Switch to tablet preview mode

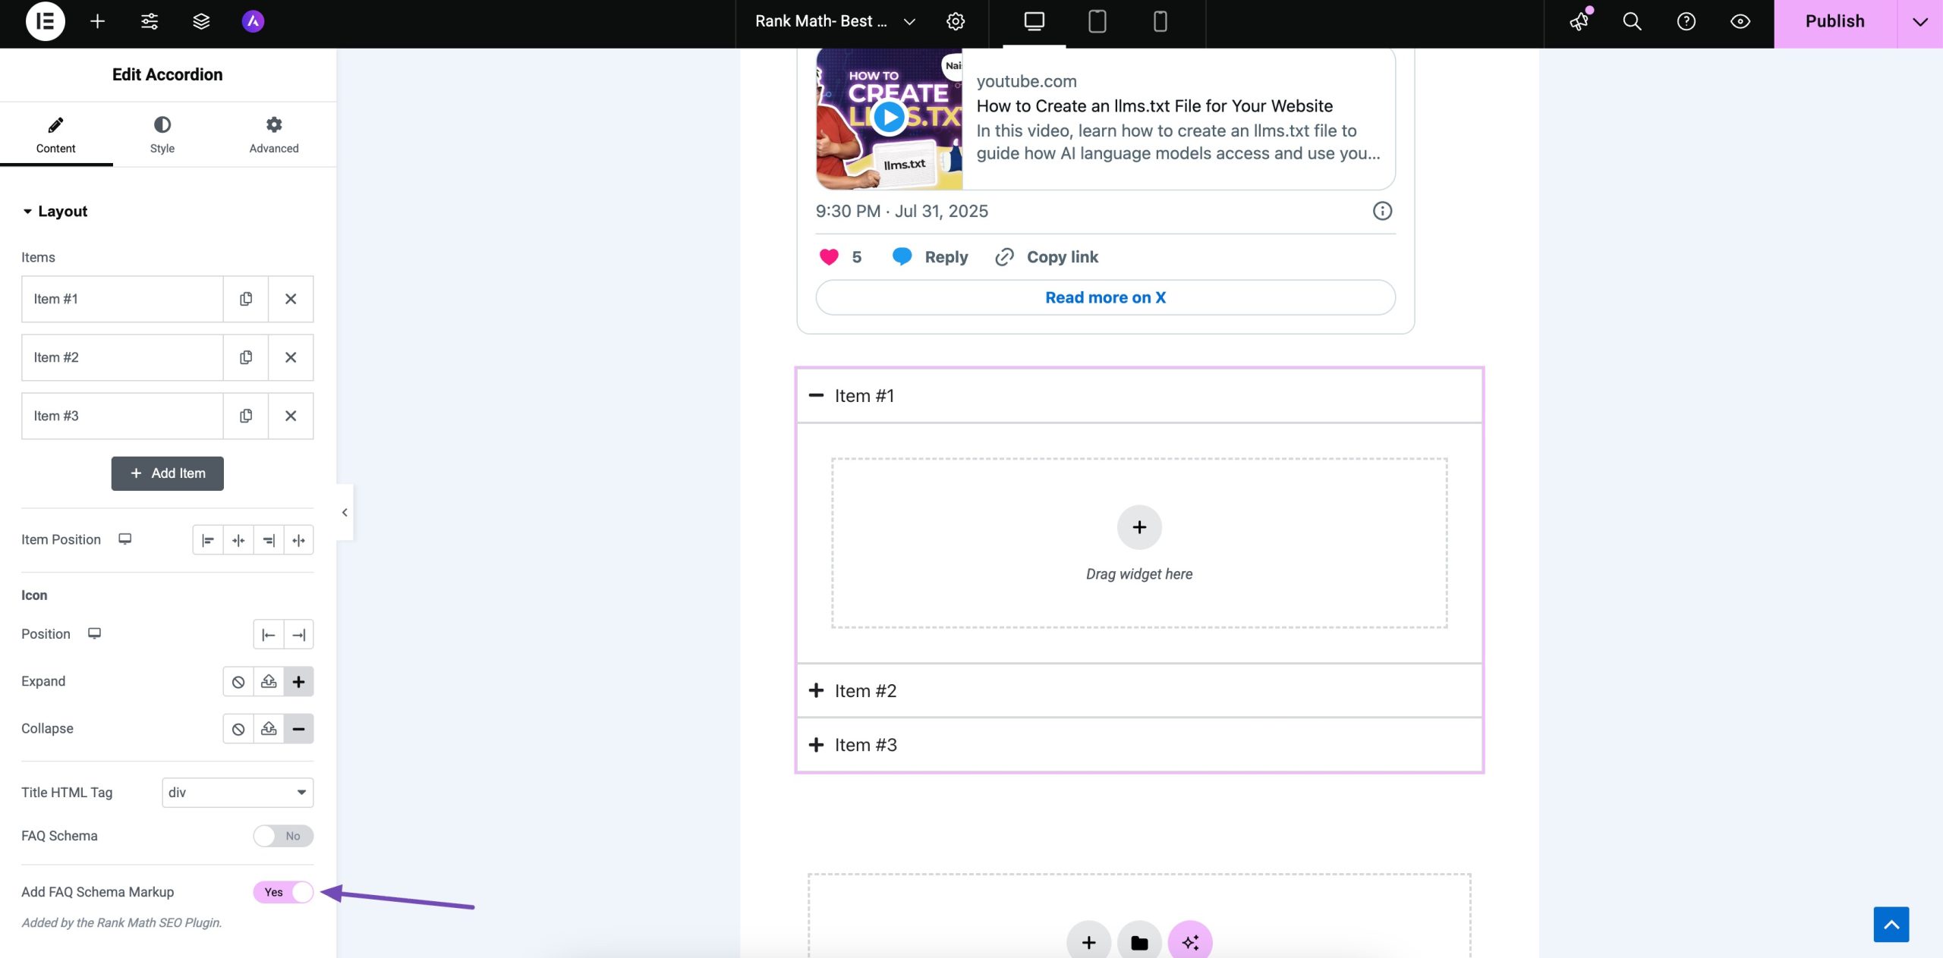tap(1096, 22)
